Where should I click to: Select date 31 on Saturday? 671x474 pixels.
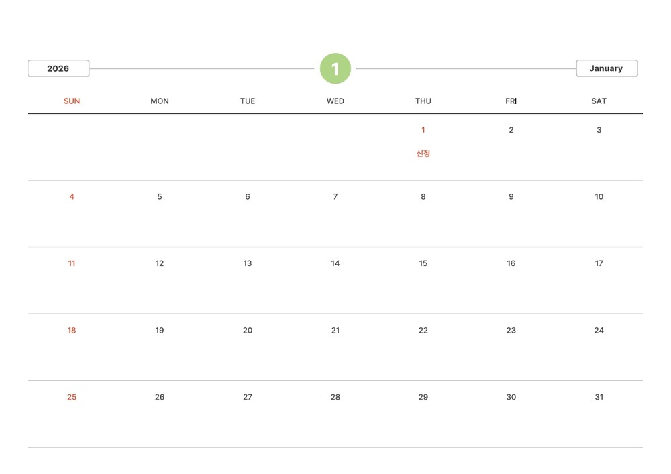pos(599,397)
